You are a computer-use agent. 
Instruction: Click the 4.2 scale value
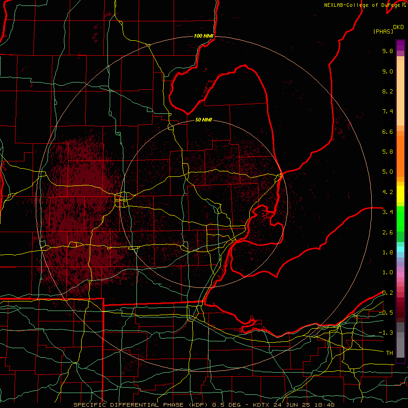click(388, 192)
